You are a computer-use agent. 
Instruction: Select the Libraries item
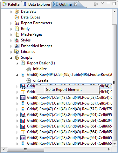28,52
